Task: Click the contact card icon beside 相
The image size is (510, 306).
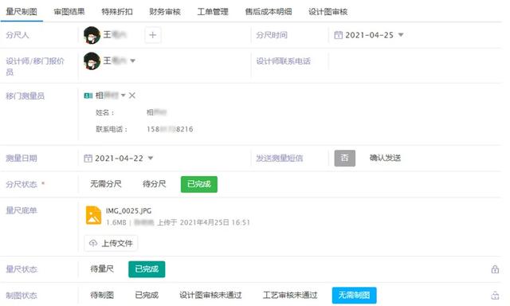Action: click(x=88, y=96)
